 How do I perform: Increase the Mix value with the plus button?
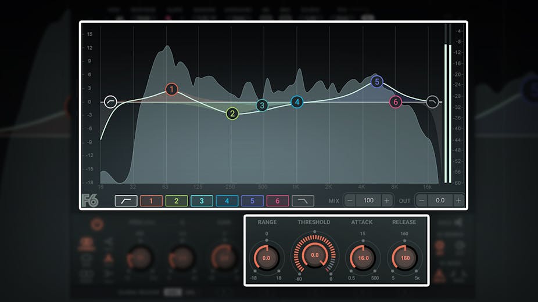click(x=387, y=201)
